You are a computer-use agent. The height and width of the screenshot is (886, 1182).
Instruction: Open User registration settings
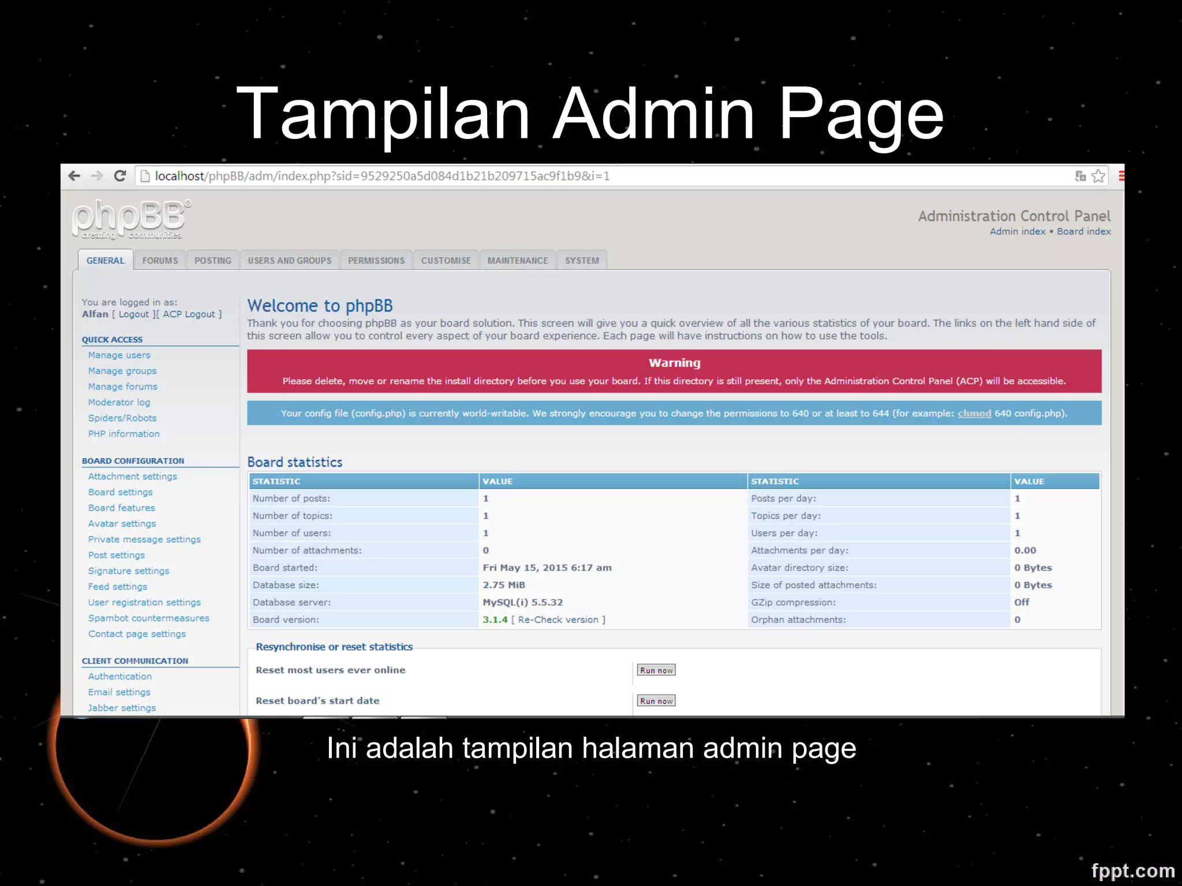[144, 602]
